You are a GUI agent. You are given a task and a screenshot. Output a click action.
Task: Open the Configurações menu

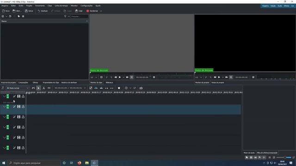pos(86,6)
